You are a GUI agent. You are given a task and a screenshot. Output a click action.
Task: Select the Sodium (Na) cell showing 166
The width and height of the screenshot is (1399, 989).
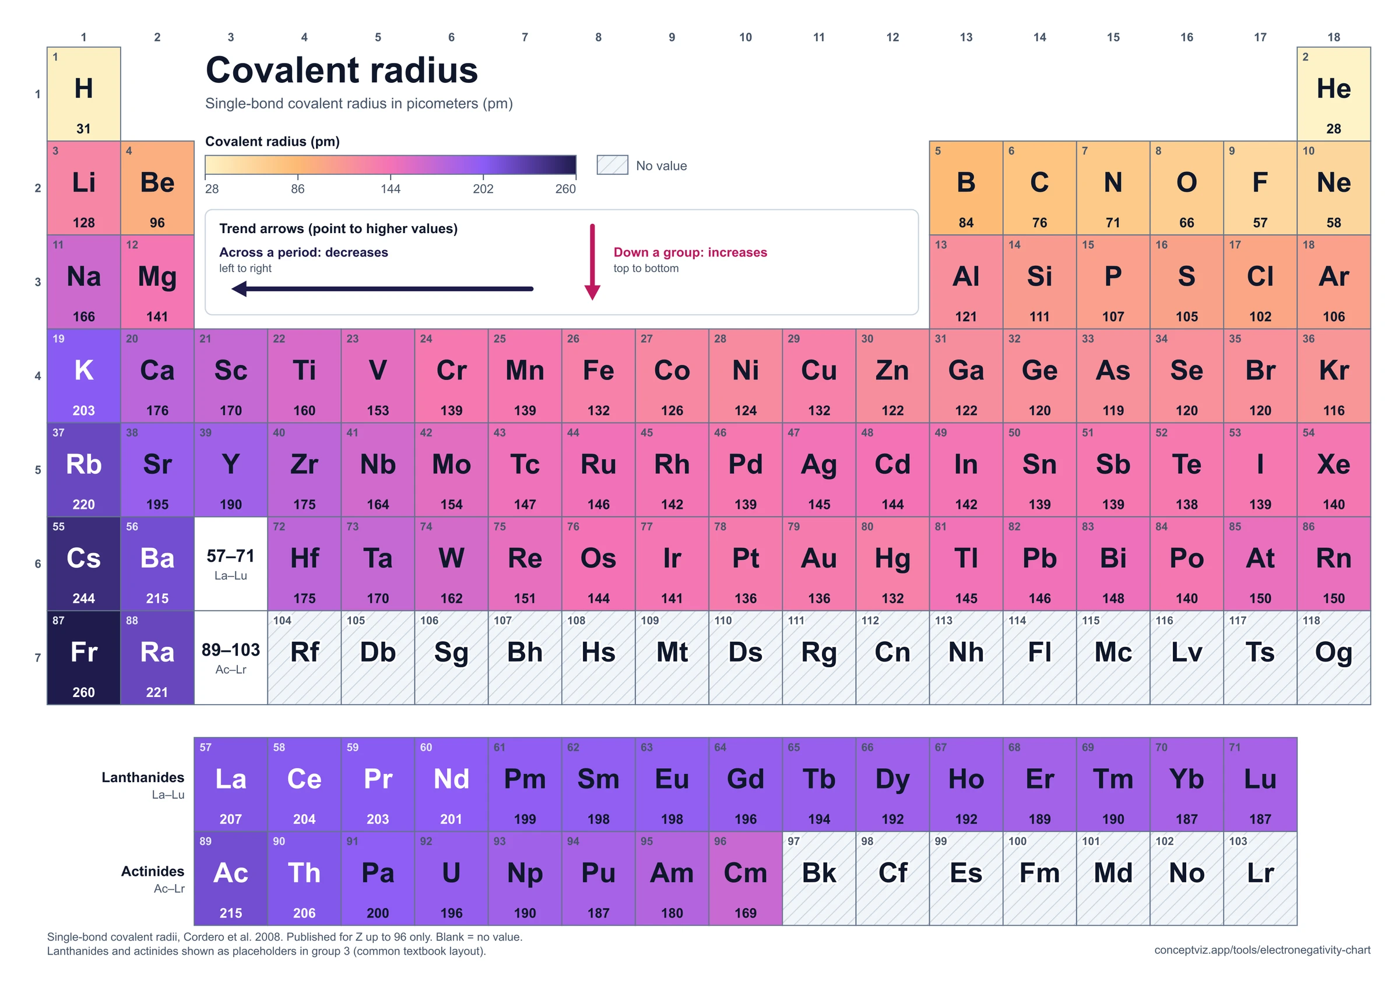click(83, 281)
